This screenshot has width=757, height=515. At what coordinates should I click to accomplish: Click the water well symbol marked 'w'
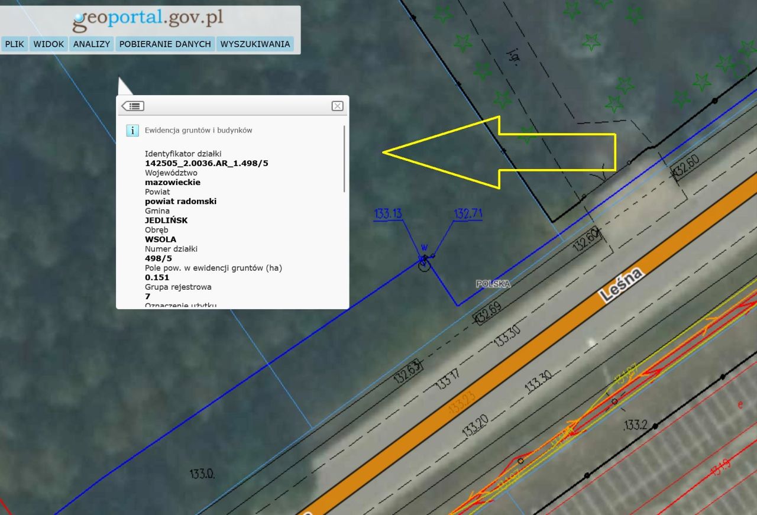(423, 264)
